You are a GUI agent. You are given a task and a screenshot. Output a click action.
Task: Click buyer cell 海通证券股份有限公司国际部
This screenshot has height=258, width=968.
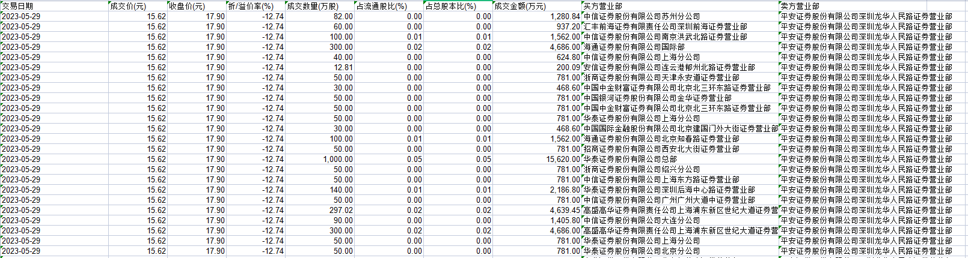[681, 47]
